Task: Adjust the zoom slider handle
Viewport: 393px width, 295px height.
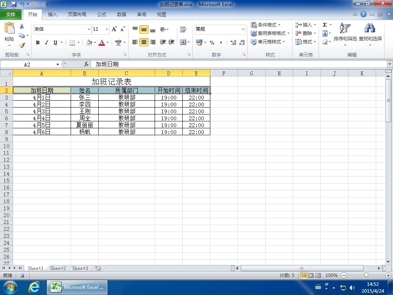Action: (x=366, y=275)
